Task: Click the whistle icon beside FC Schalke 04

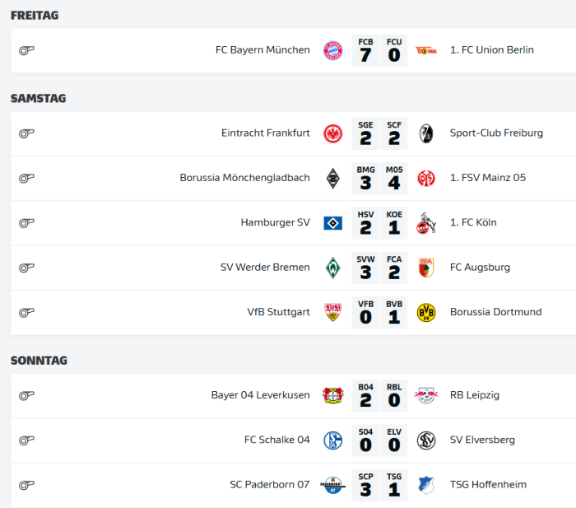Action: click(26, 440)
